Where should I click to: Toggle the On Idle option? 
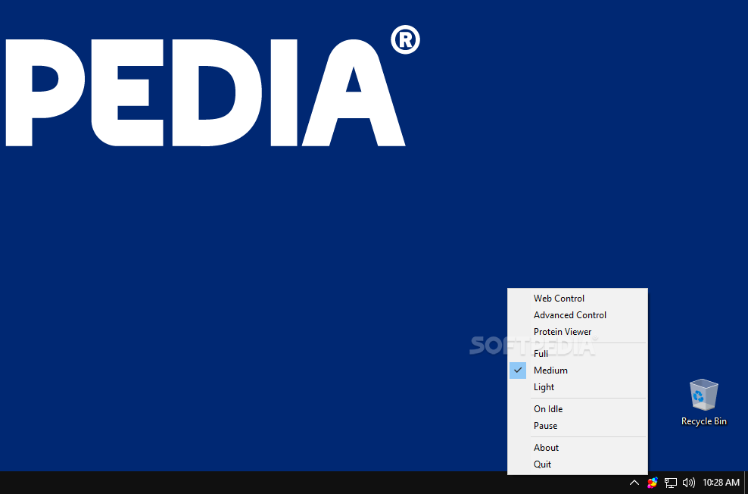577,409
